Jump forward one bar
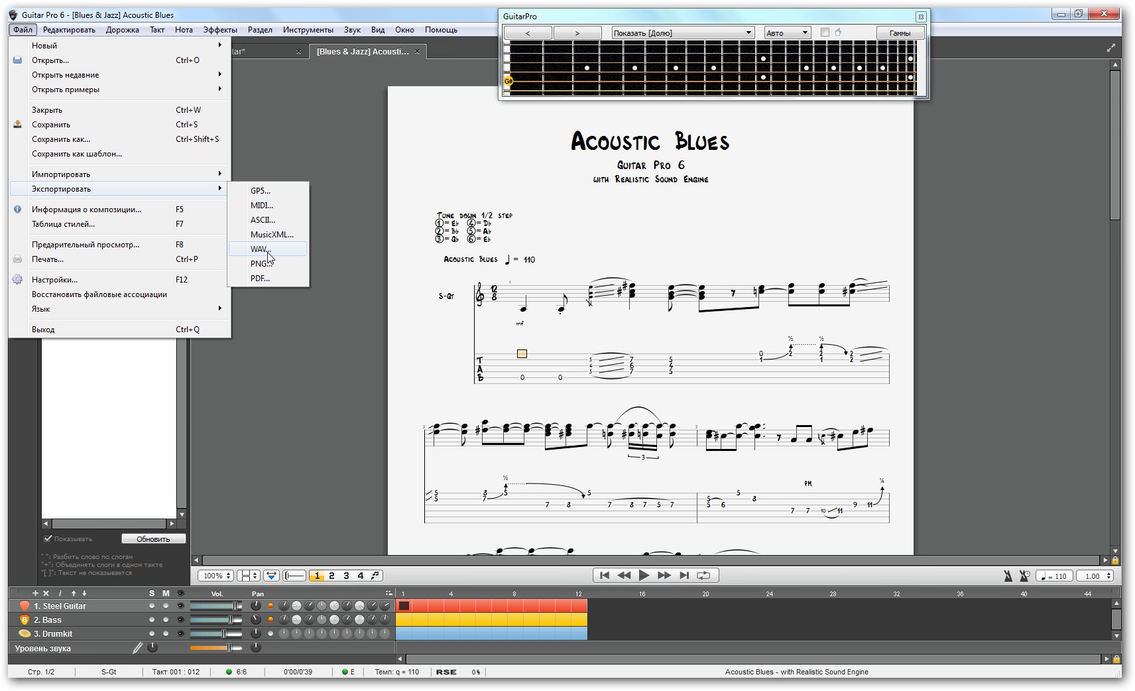 [664, 576]
